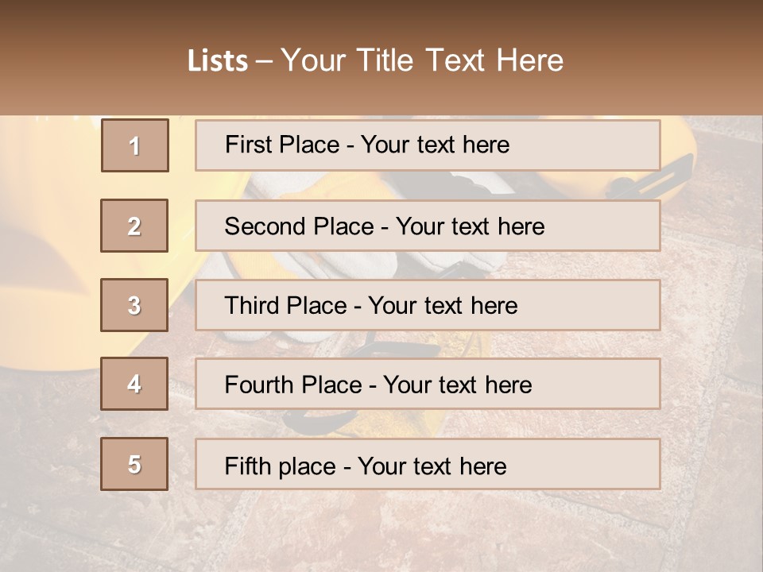Viewport: 763px width, 572px height.
Task: Select 'Your Title Text Here' title text
Action: click(421, 61)
